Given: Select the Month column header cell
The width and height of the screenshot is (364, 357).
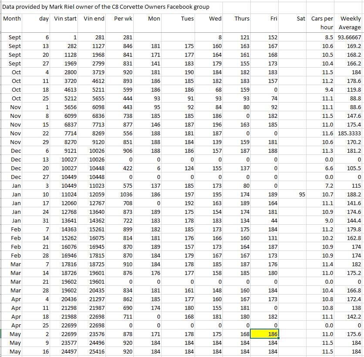Looking at the screenshot, I should pyautogui.click(x=12, y=19).
